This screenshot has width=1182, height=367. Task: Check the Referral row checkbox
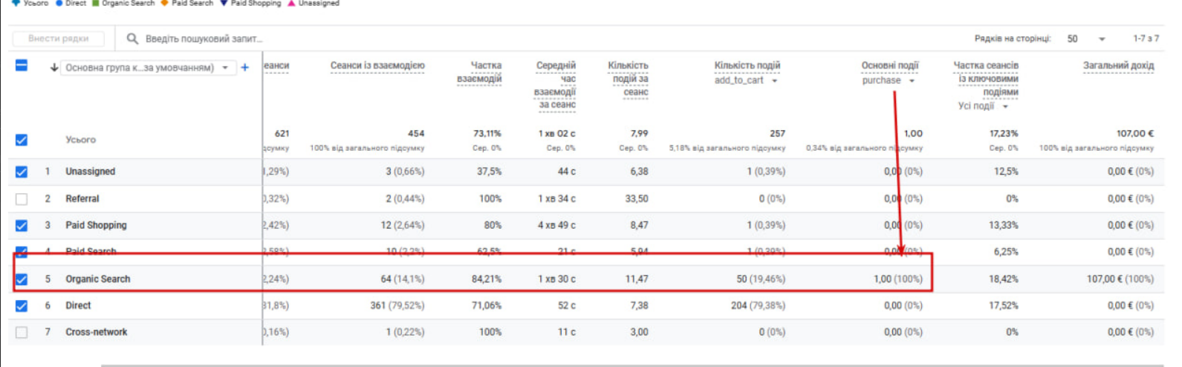(x=22, y=199)
